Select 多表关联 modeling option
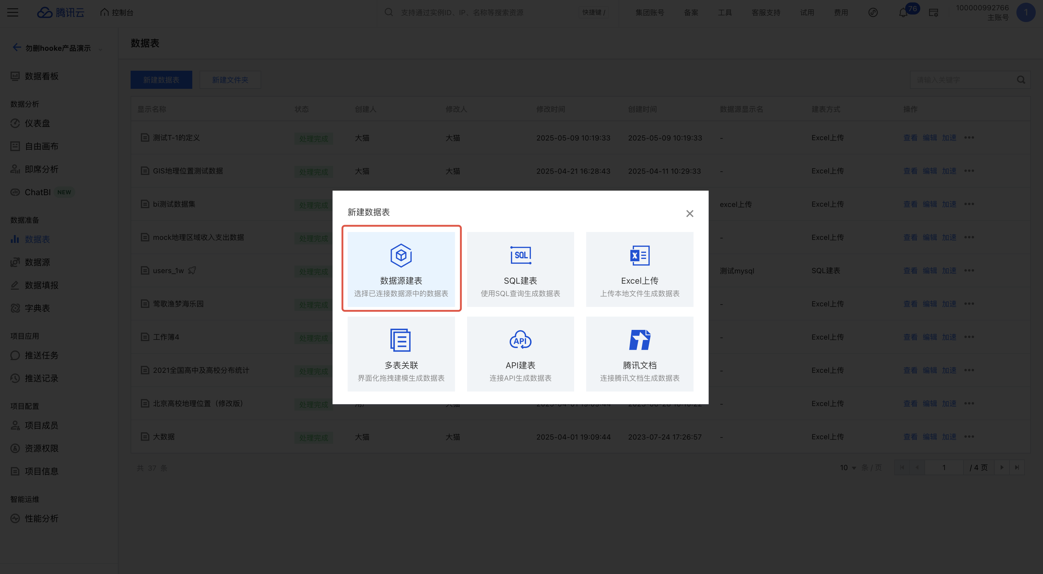Viewport: 1043px width, 574px height. 401,354
